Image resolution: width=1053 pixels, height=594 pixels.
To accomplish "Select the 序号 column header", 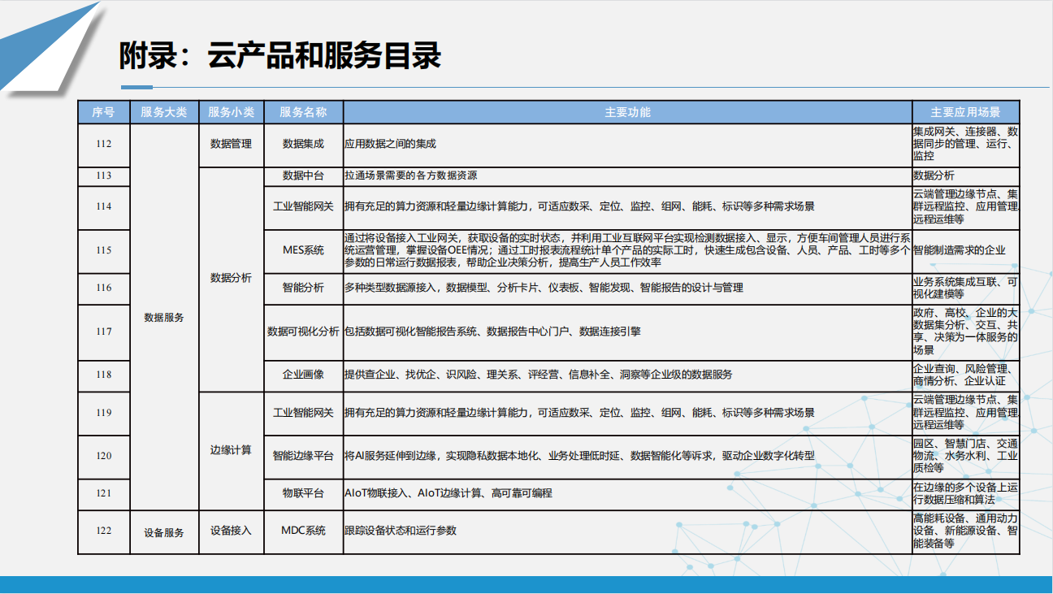I will click(x=103, y=112).
